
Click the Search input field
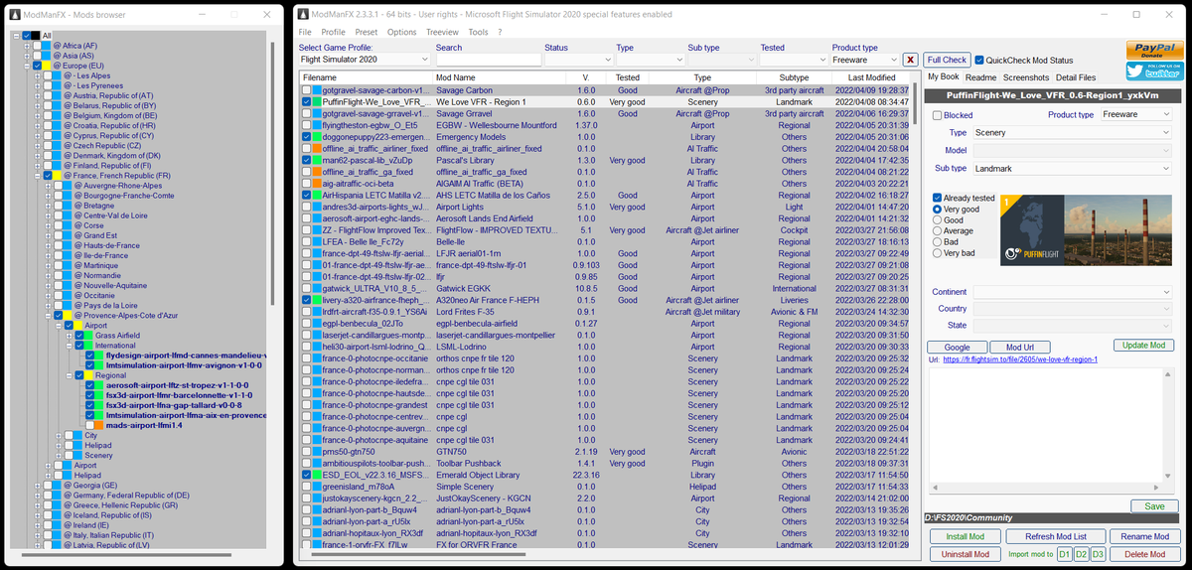tap(488, 60)
